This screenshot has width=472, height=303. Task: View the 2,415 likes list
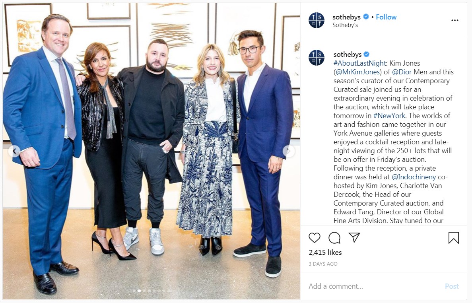pos(325,252)
